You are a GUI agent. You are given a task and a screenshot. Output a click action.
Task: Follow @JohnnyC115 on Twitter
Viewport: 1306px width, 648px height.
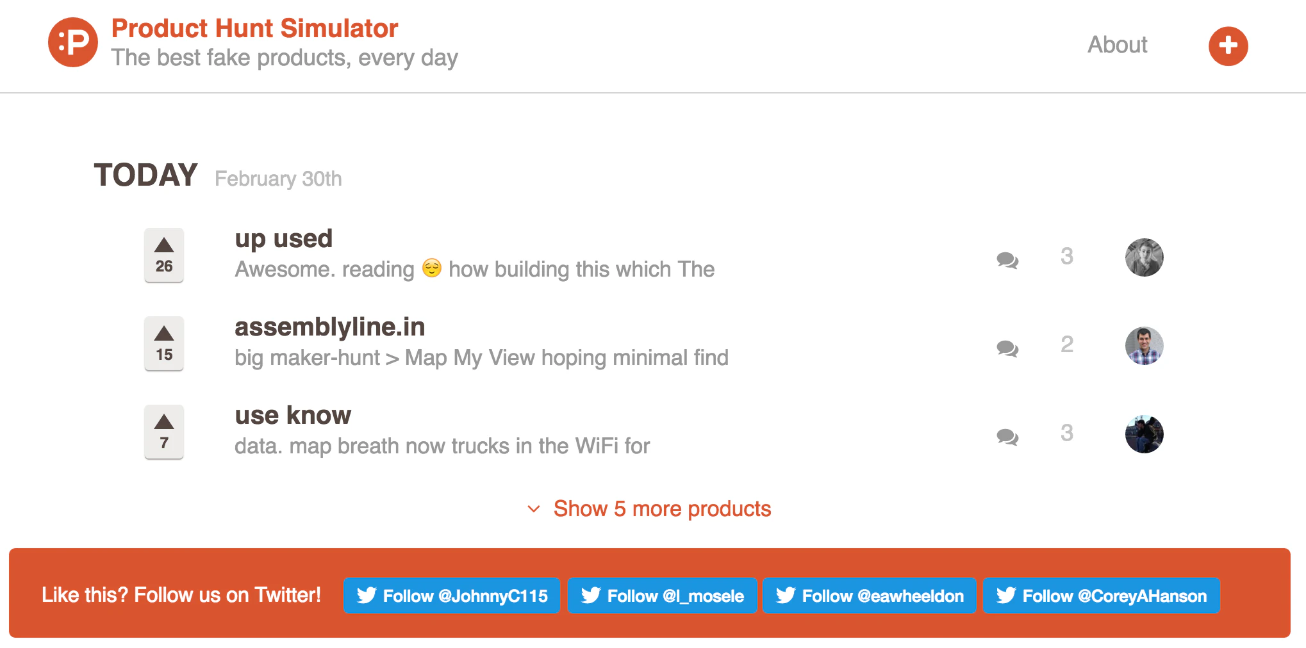pos(452,595)
